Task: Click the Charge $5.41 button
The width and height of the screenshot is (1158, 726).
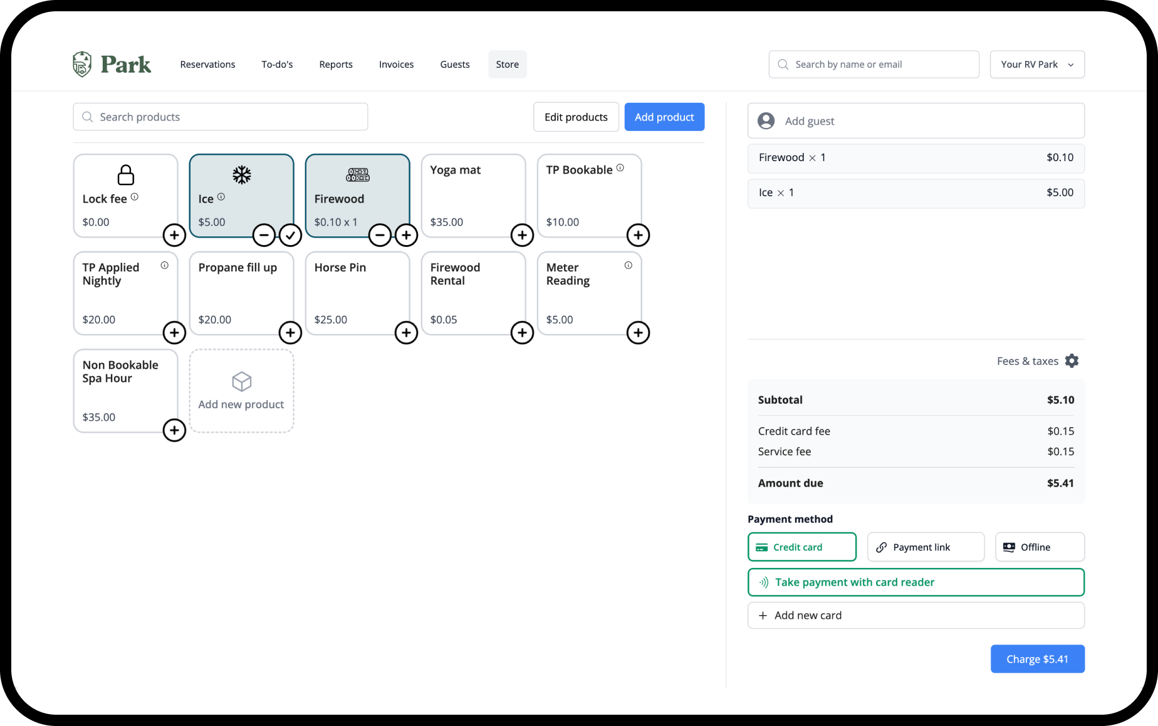Action: pos(1037,659)
